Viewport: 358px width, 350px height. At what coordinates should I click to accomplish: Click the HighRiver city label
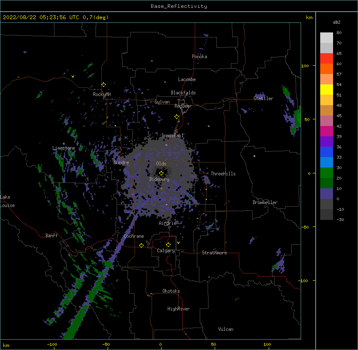point(179,309)
